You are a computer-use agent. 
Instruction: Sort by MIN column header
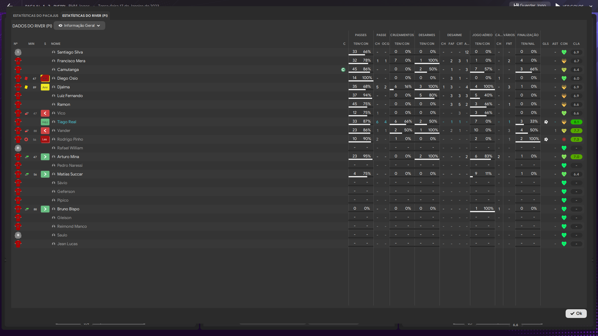click(x=31, y=44)
